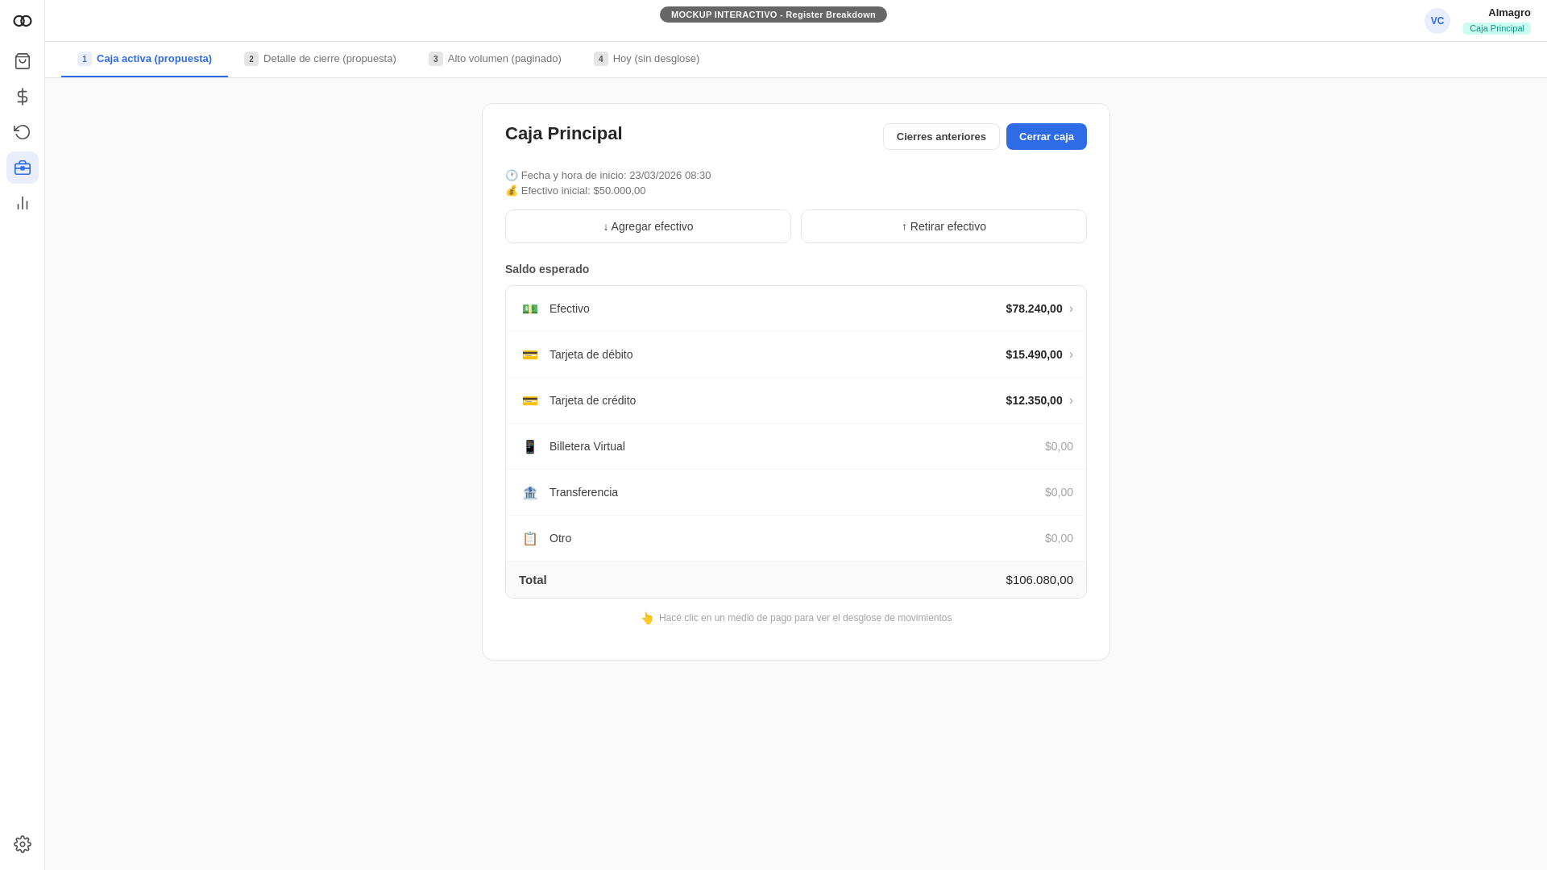Image resolution: width=1547 pixels, height=870 pixels.
Task: Expand the Efectivo row chevron
Action: click(1071, 309)
